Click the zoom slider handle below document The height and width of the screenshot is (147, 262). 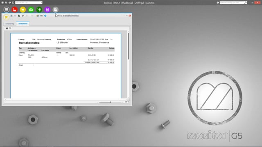(x=110, y=102)
